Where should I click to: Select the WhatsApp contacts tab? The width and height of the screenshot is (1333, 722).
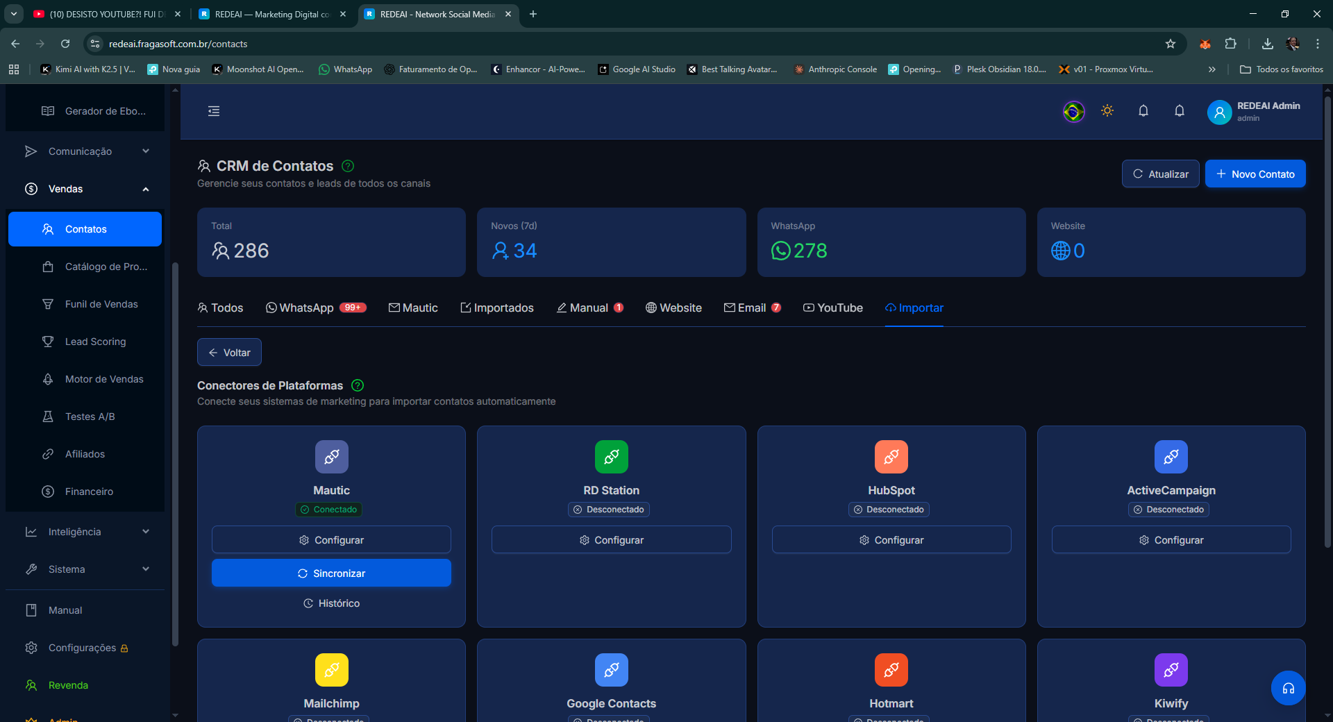click(316, 308)
